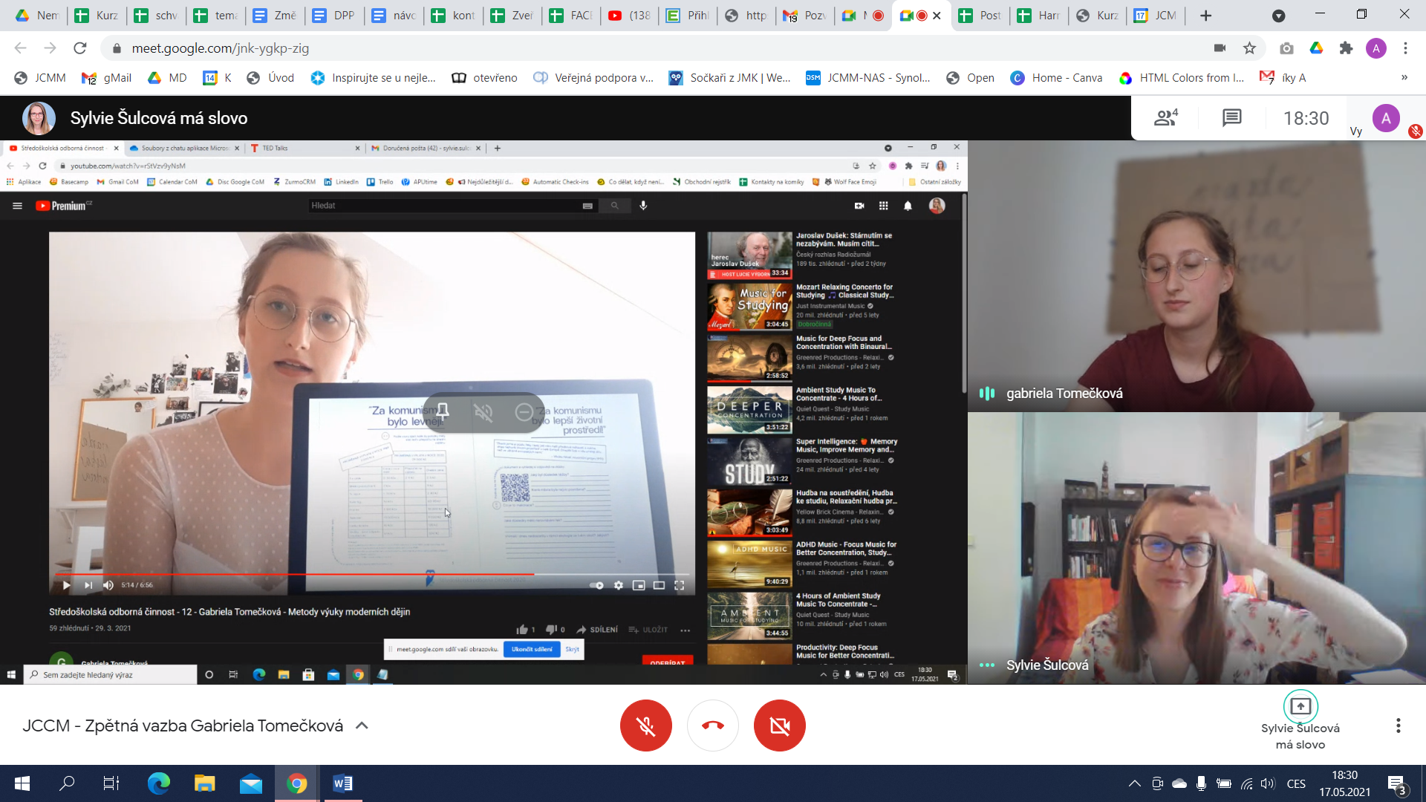Click the YouTube volume speaker icon
Image resolution: width=1426 pixels, height=802 pixels.
click(108, 585)
